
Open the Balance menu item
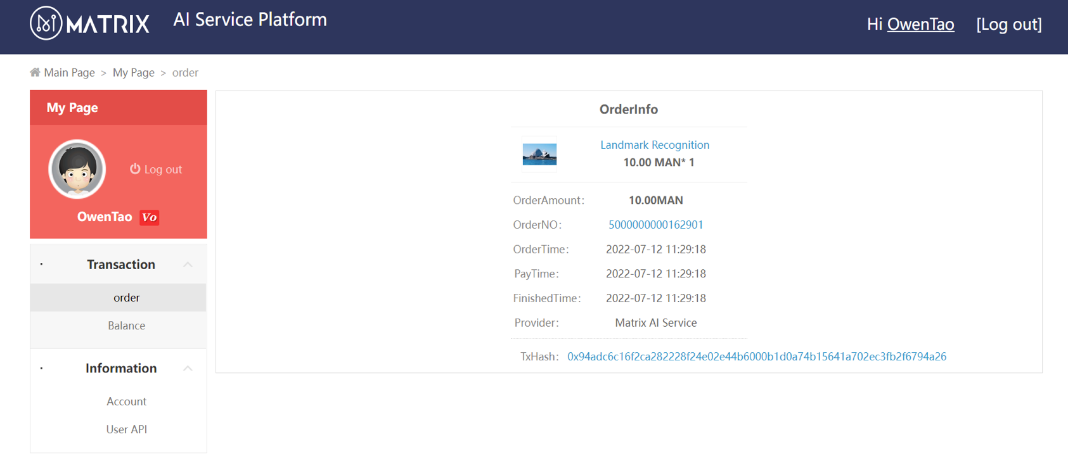(126, 326)
